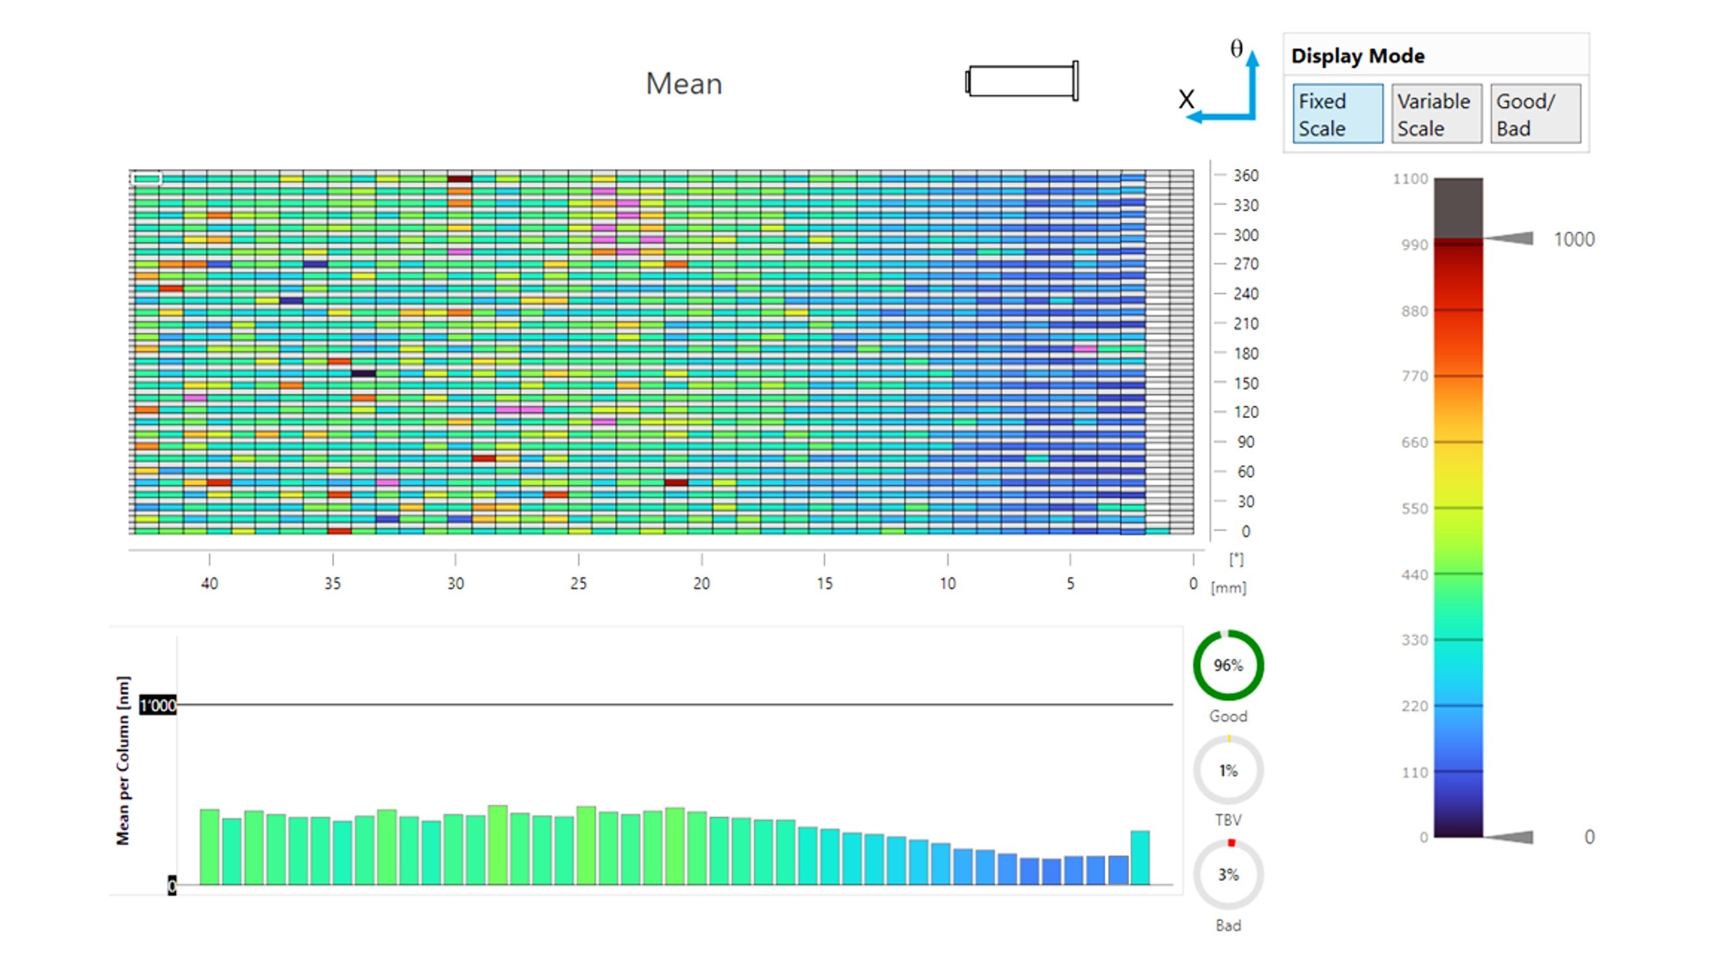This screenshot has height=964, width=1714.
Task: Click the 1'000 threshold label on chart
Action: click(158, 706)
